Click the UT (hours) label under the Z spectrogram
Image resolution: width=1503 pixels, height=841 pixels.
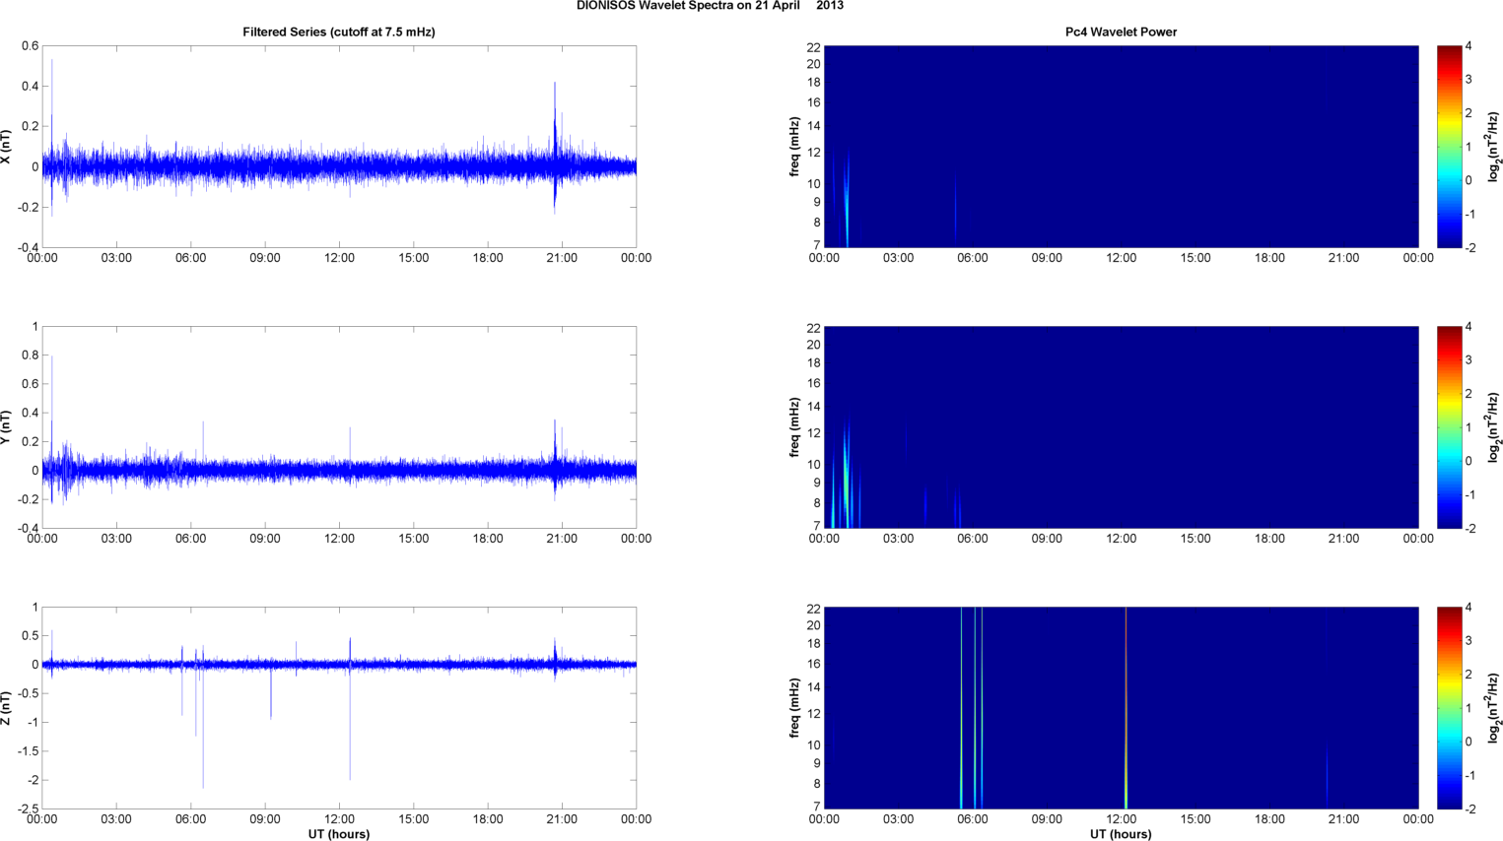(x=1121, y=834)
